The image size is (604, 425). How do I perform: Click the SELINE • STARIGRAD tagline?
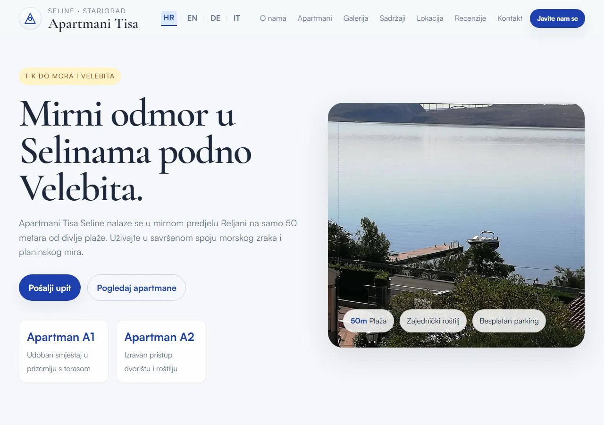(x=87, y=11)
